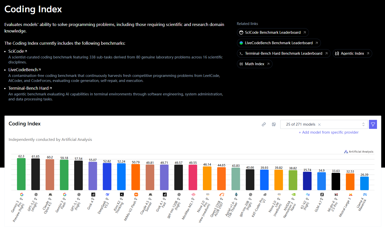Open the Agentic Index related link

coord(352,53)
